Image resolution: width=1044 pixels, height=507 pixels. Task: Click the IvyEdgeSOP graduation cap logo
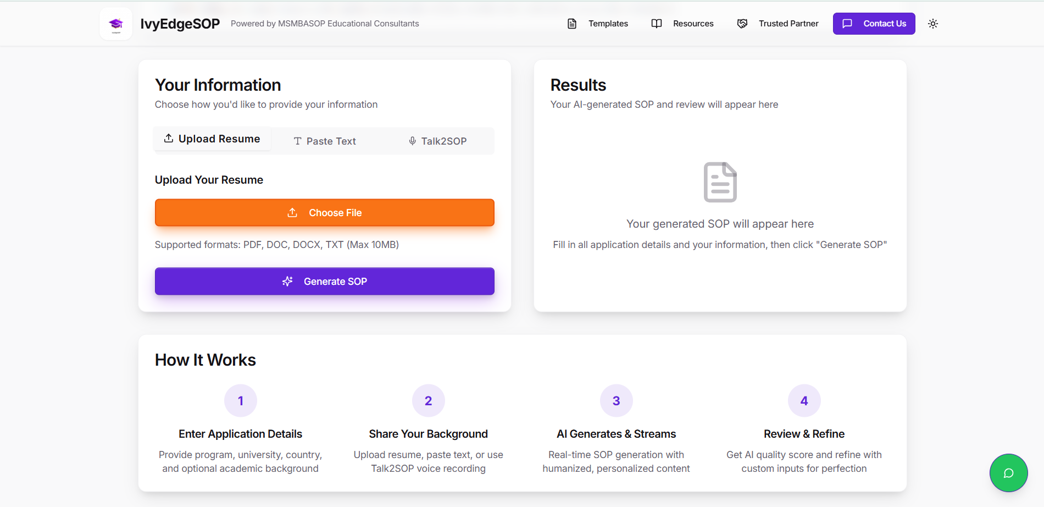pyautogui.click(x=116, y=24)
